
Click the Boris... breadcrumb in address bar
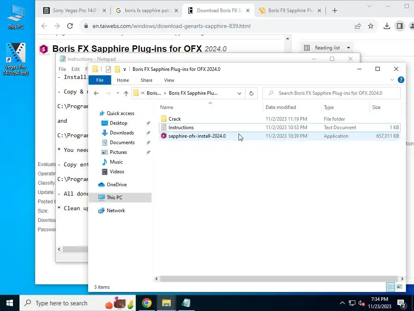tap(154, 93)
